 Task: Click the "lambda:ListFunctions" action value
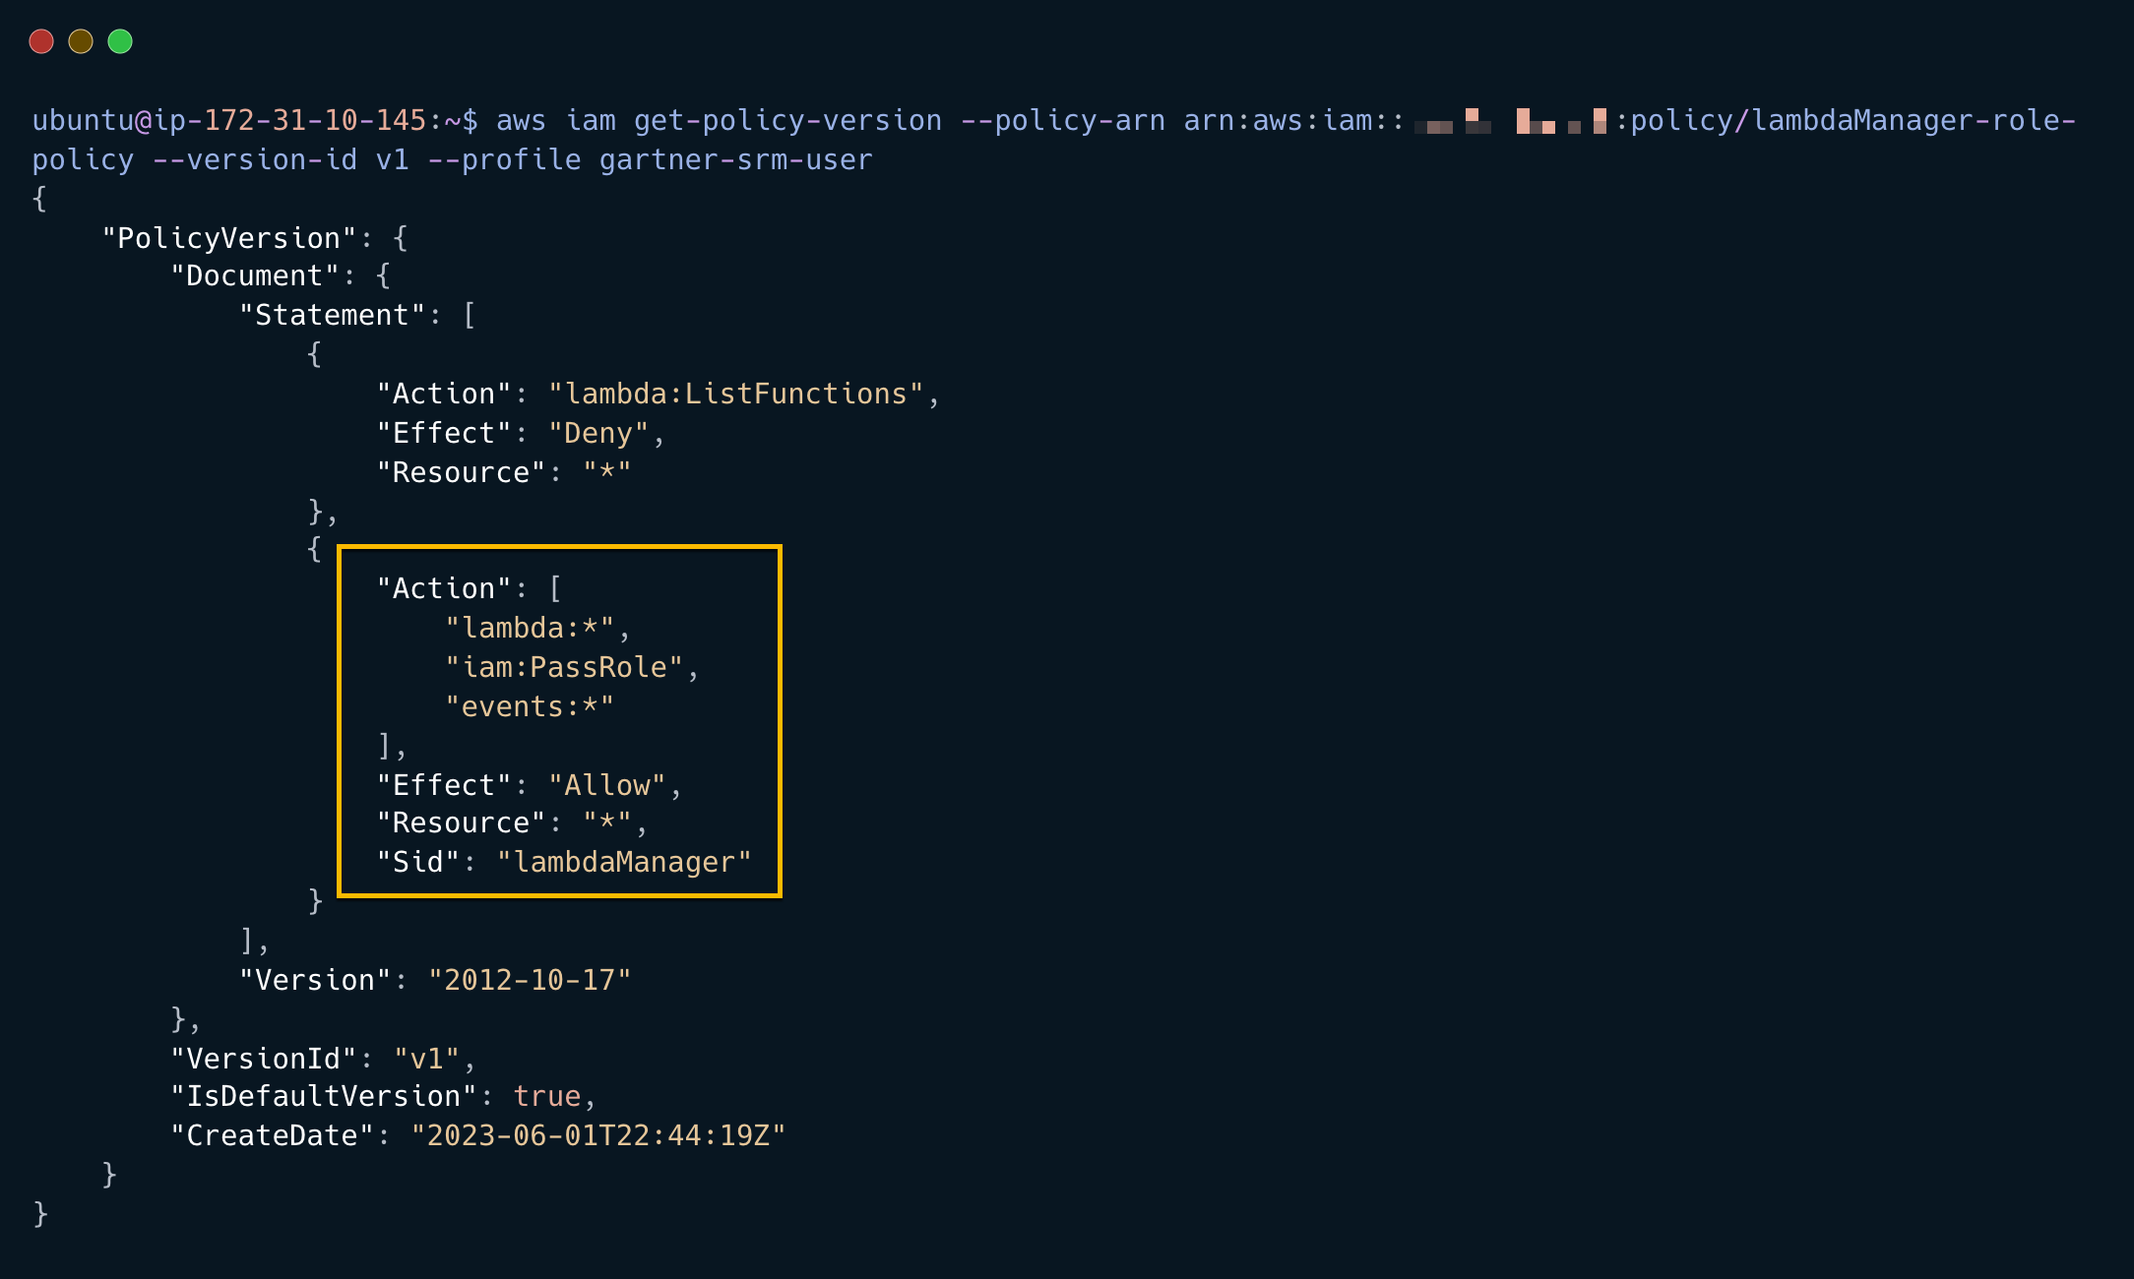click(x=736, y=395)
